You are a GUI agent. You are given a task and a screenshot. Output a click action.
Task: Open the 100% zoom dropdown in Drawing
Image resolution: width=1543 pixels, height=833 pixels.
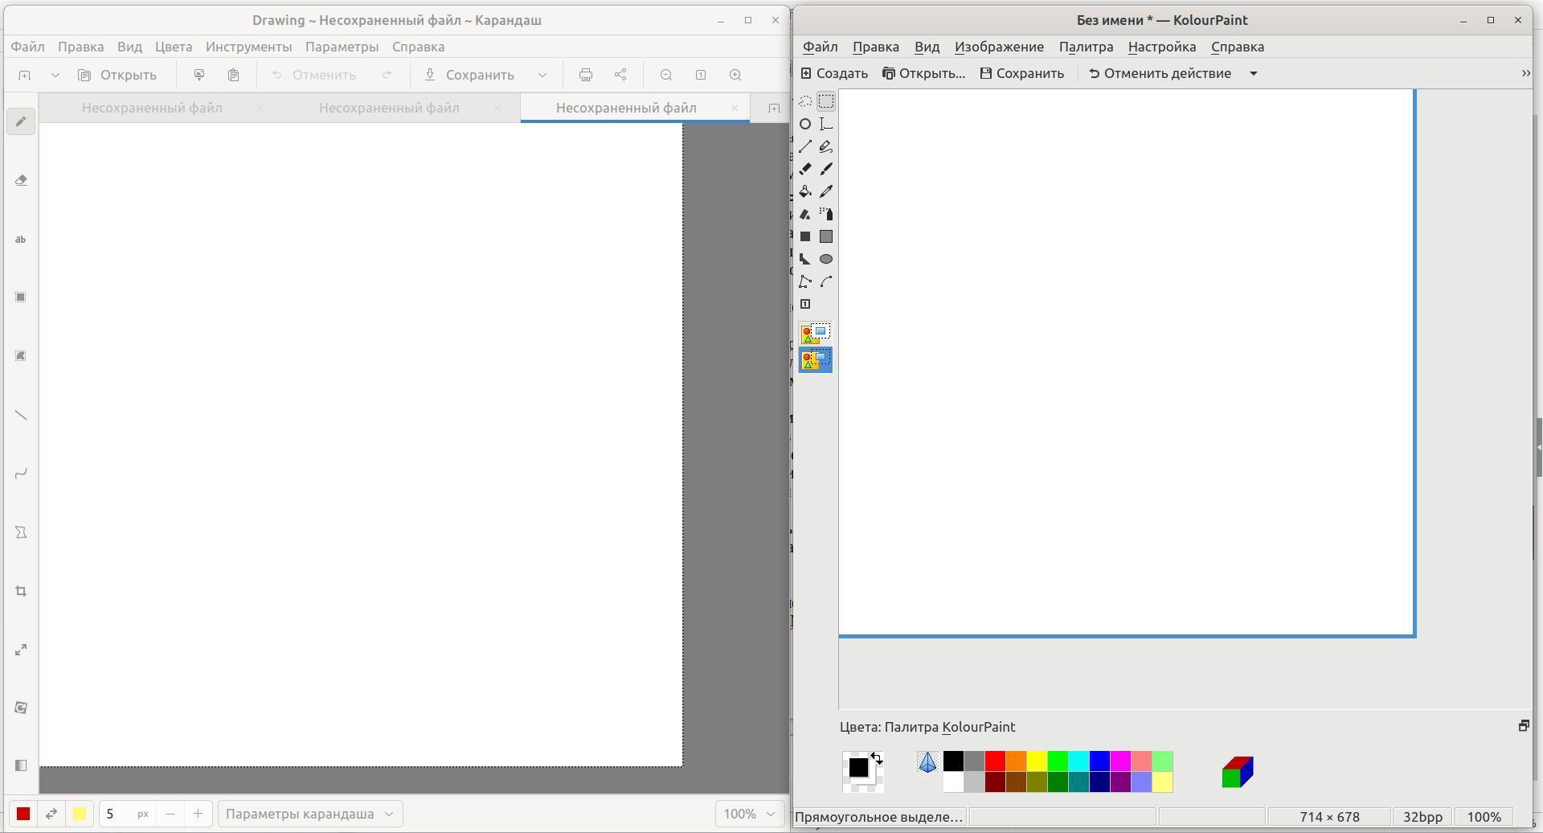749,814
